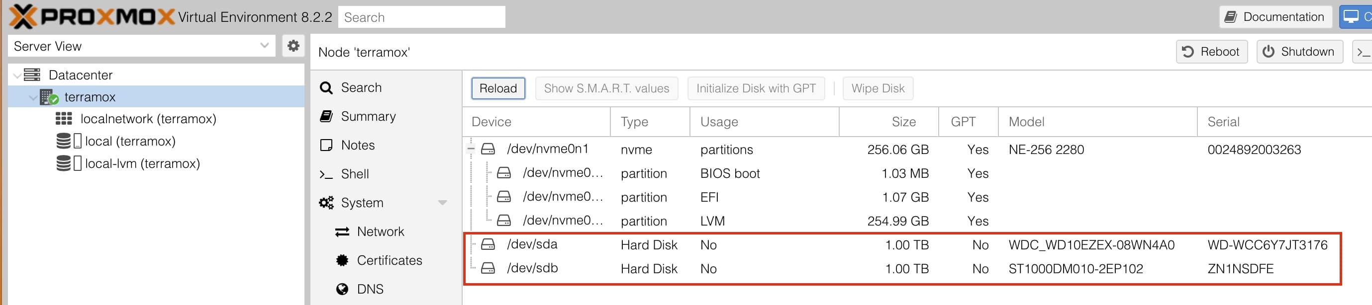Click the /dev/sdb disk icon
The width and height of the screenshot is (1372, 305).
point(488,268)
